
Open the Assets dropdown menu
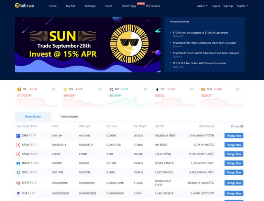[x=202, y=6]
